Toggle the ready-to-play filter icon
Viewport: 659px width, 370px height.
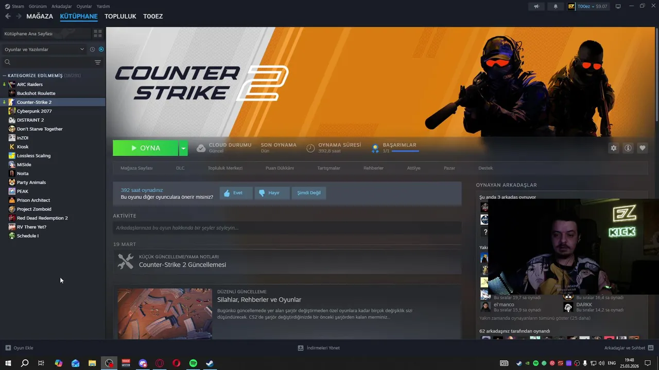pos(101,49)
